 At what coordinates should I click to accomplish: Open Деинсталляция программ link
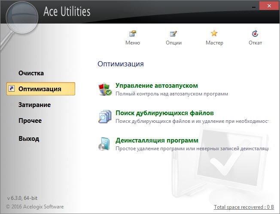157,140
